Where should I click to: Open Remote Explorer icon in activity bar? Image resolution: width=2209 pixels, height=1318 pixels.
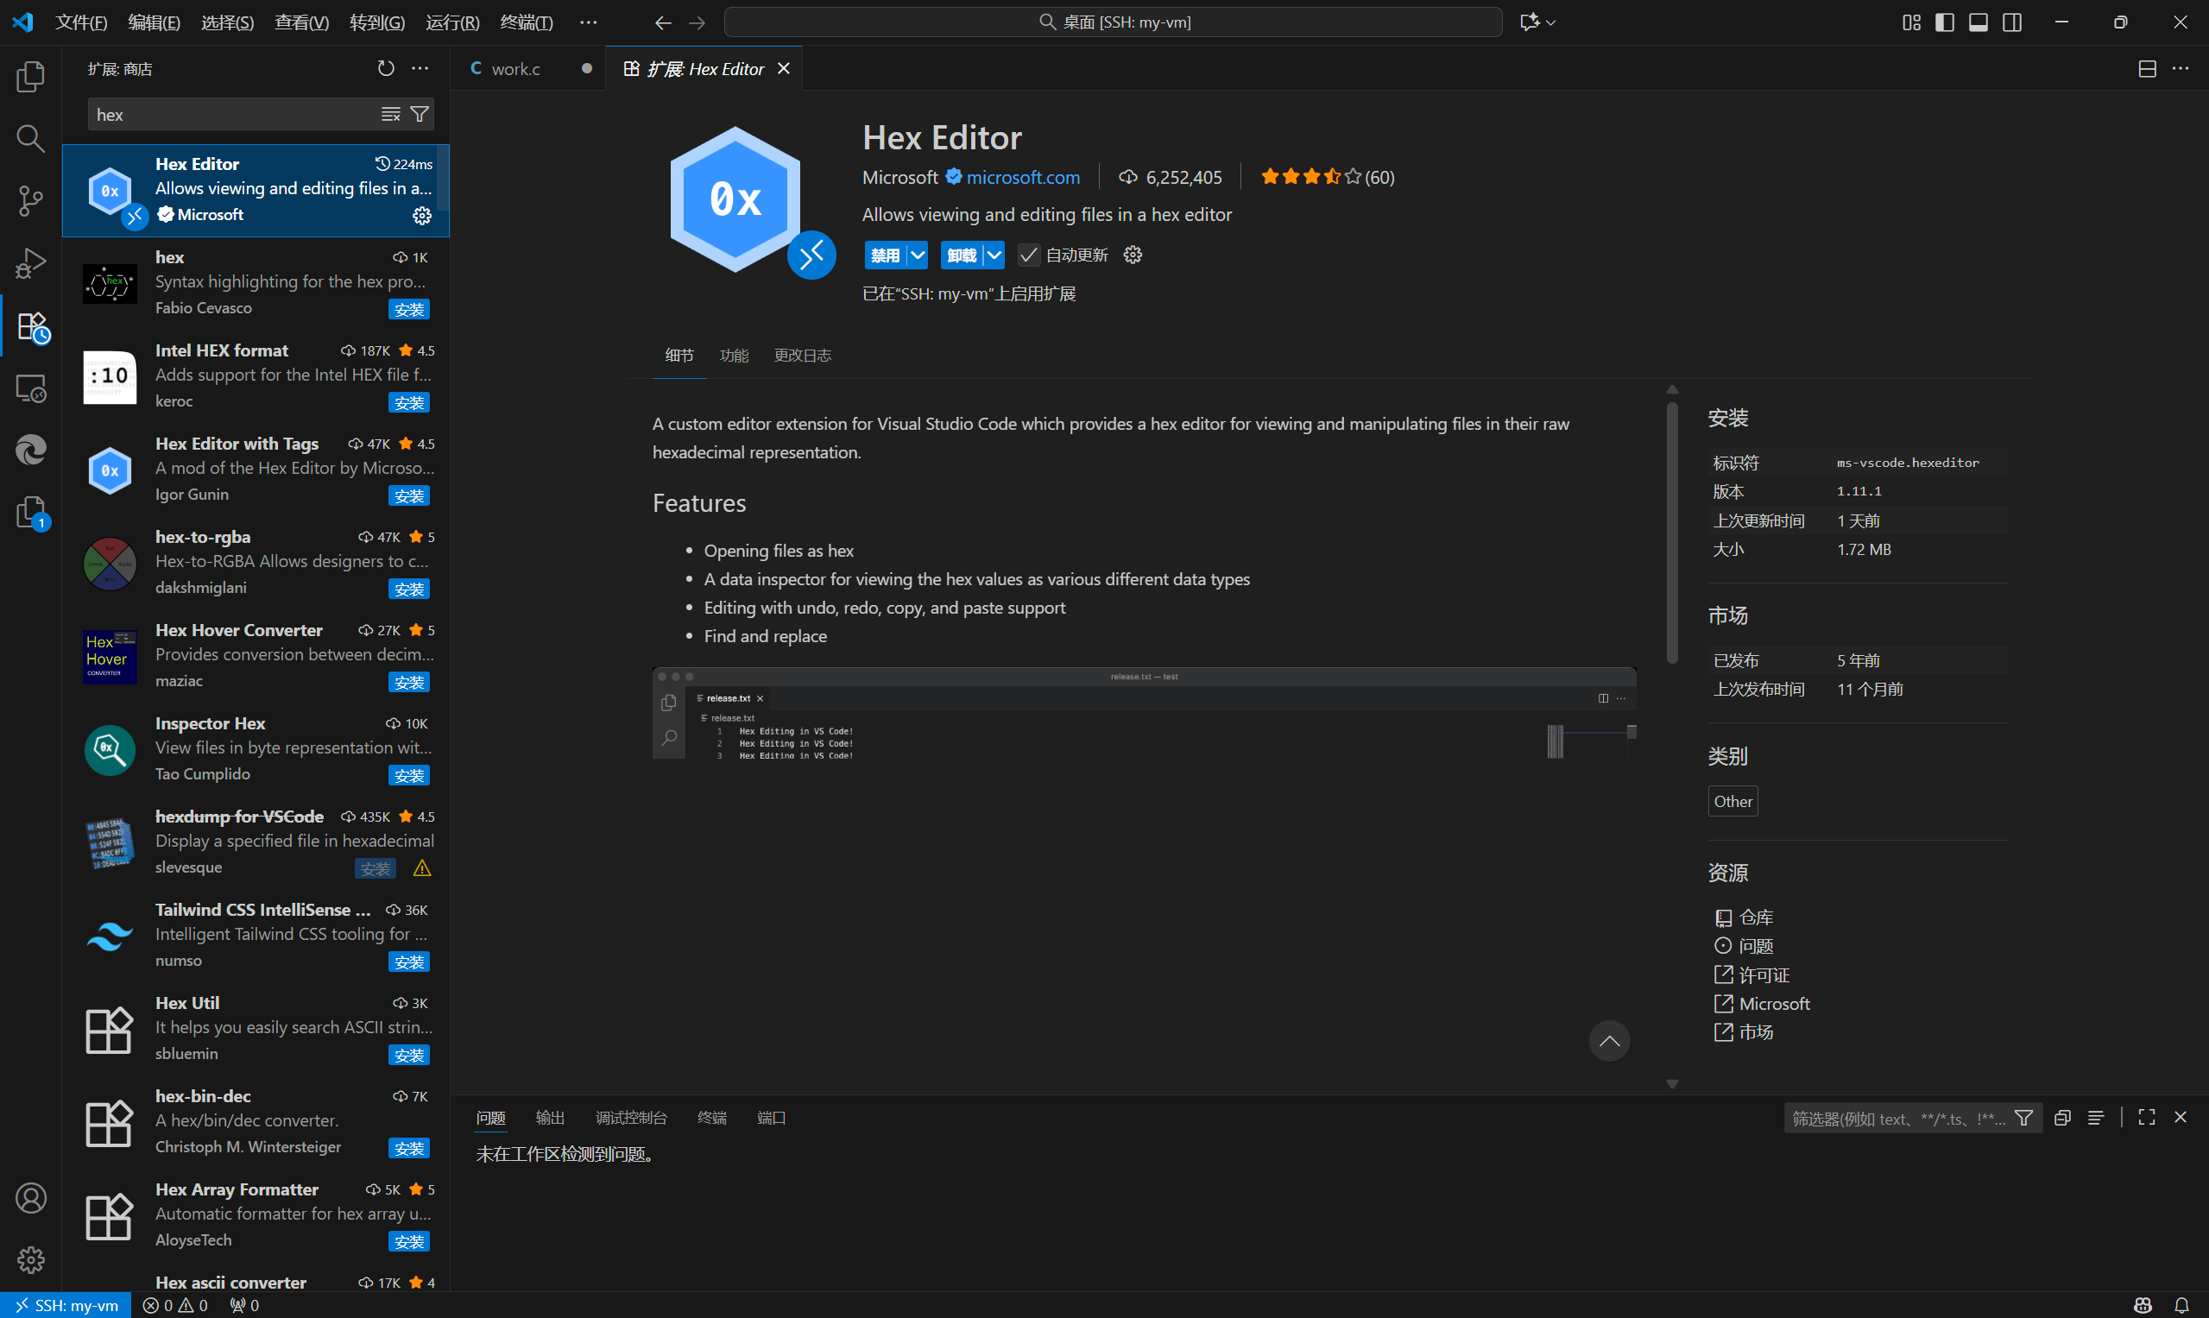pos(31,388)
